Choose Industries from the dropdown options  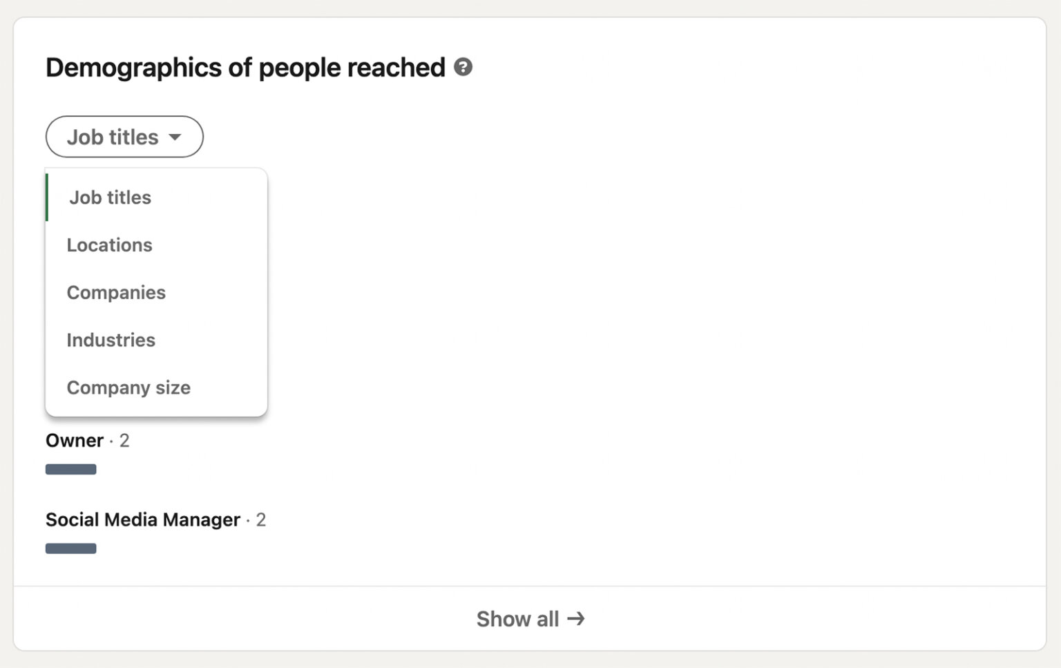click(111, 340)
